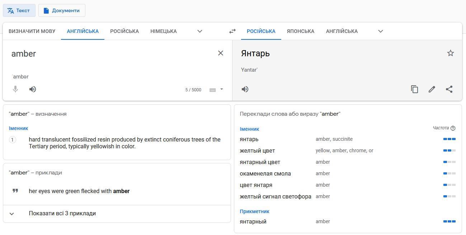
Task: Listen to source word 'amber' pronunciation
Action: [x=33, y=89]
